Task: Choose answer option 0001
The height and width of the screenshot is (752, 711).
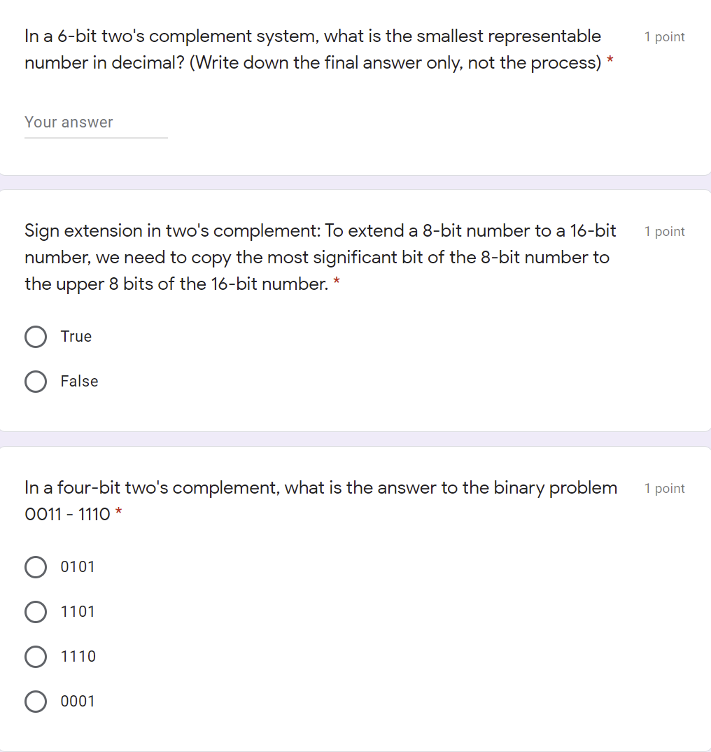Action: click(36, 702)
